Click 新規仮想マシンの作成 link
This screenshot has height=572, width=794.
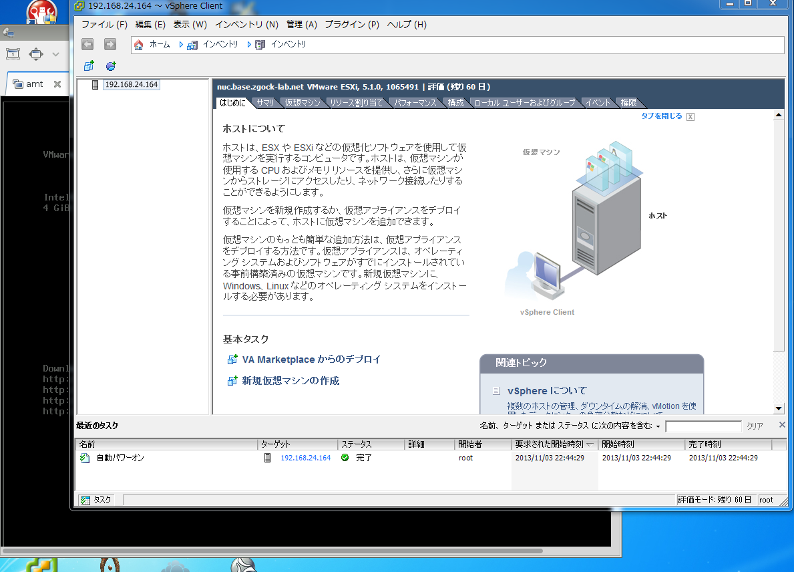point(290,380)
